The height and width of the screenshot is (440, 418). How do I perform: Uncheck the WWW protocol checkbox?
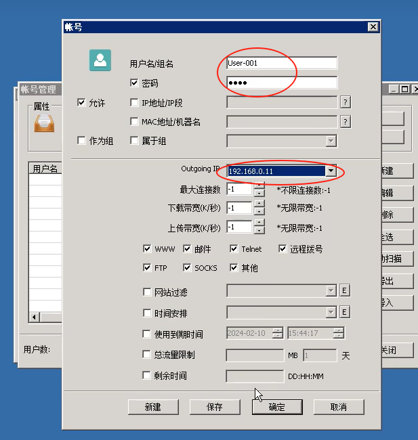click(x=147, y=248)
